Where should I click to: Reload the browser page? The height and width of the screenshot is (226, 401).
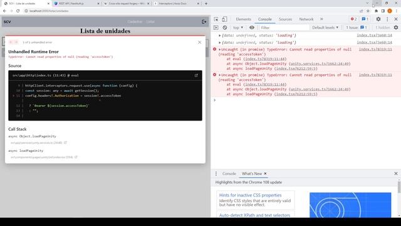(18, 11)
